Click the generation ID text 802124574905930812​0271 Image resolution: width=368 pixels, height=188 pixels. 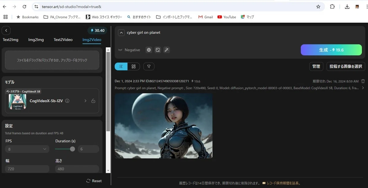pyautogui.click(x=167, y=81)
